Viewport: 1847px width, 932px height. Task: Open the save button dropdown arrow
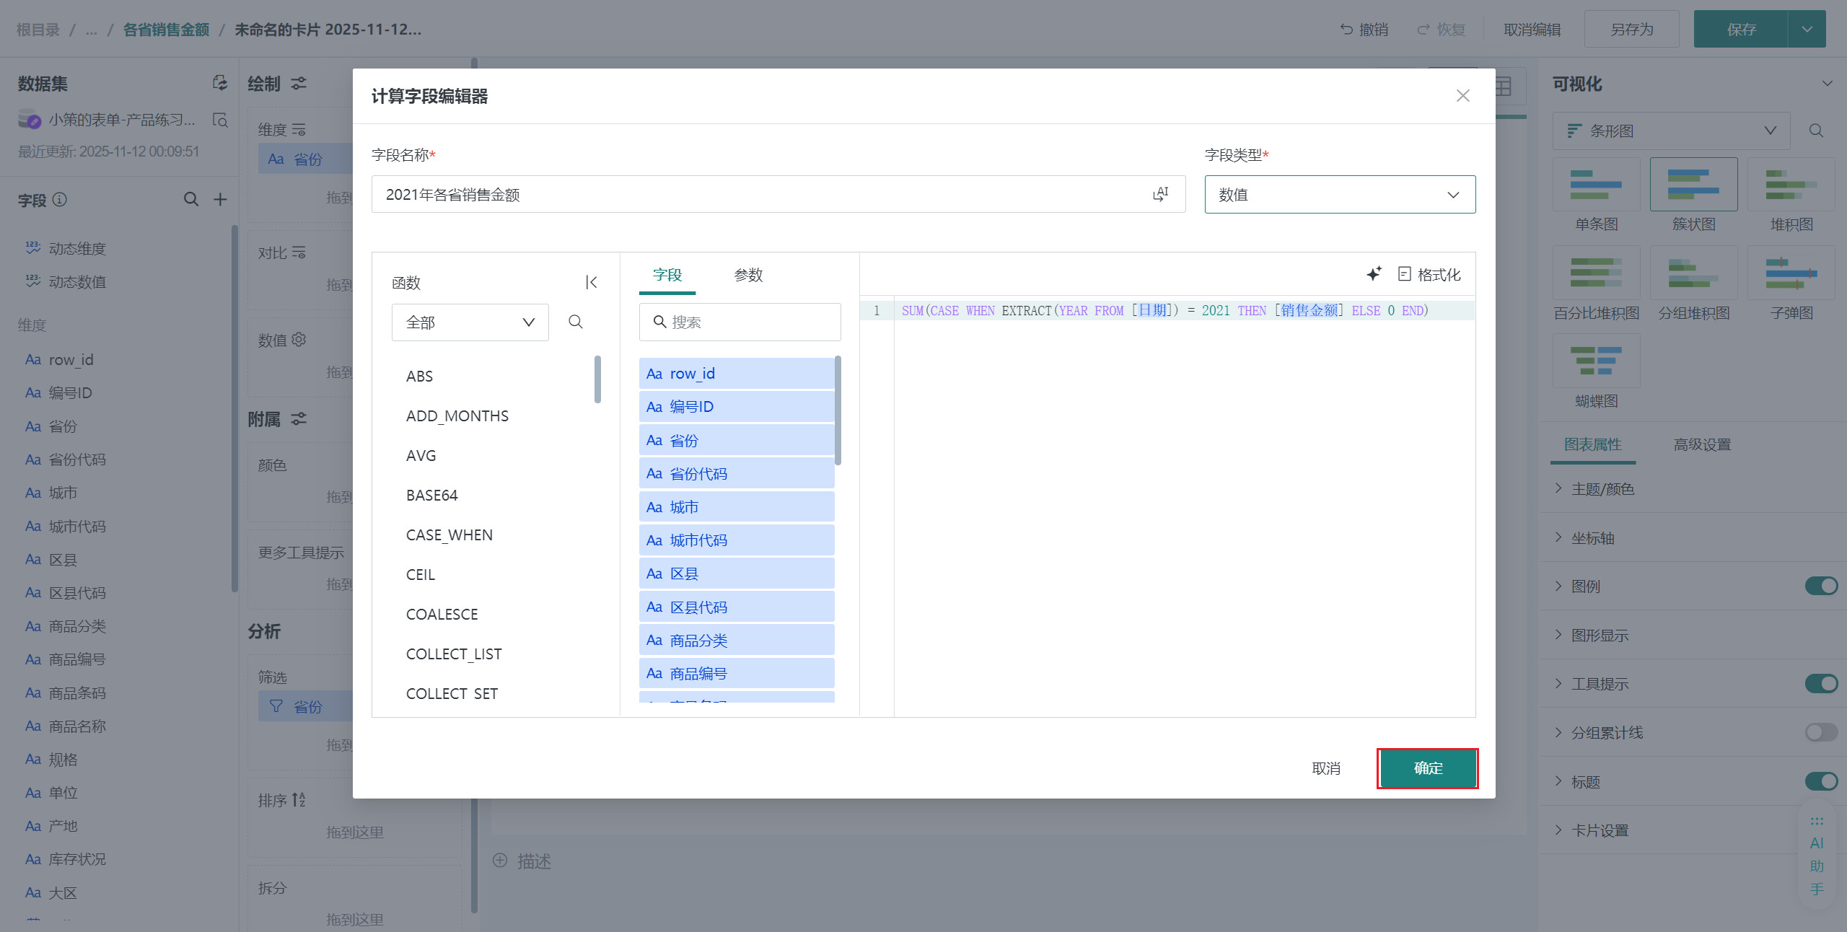click(1807, 30)
